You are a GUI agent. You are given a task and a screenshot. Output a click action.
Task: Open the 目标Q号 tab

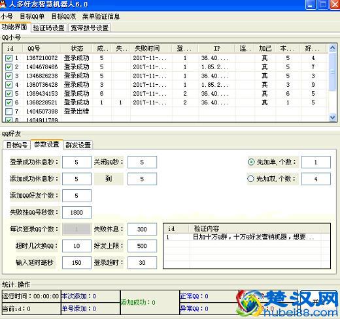click(17, 145)
